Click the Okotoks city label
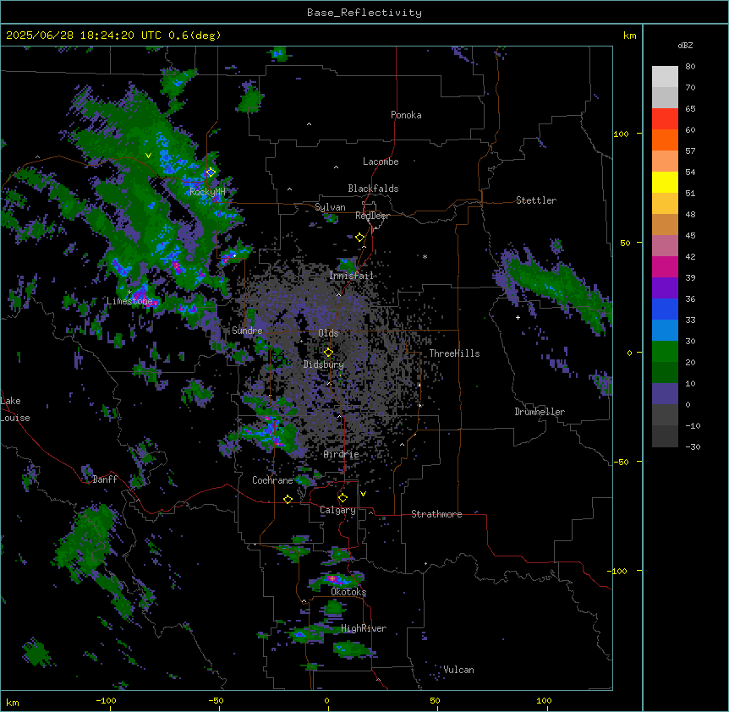This screenshot has height=712, width=729. [x=348, y=592]
